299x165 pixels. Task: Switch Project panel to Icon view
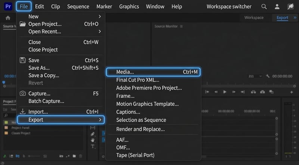tap(18, 156)
